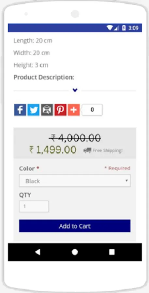Click the discounted price ₹1,499.00
This screenshot has width=149, height=293.
53,150
